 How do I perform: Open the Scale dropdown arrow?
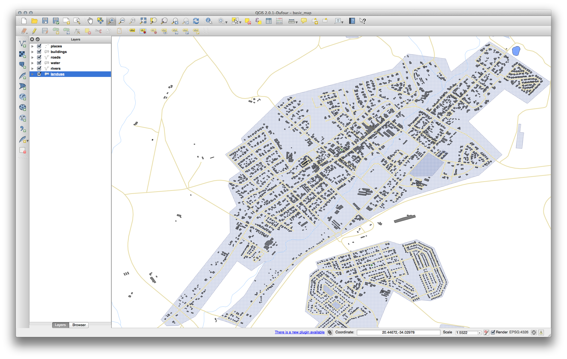pyautogui.click(x=479, y=333)
